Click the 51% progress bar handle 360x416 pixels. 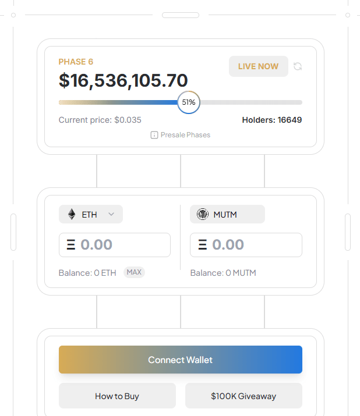click(189, 102)
